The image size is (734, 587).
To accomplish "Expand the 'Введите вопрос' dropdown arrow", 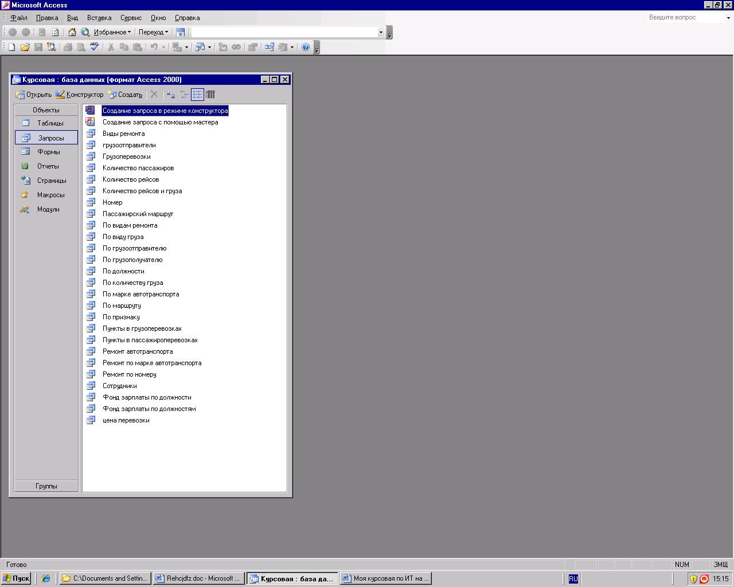I will 728,18.
